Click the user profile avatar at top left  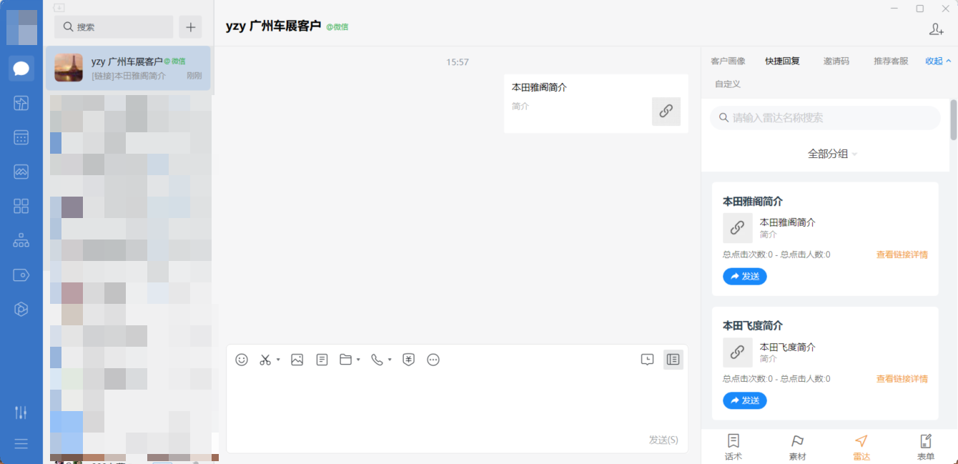coord(21,27)
